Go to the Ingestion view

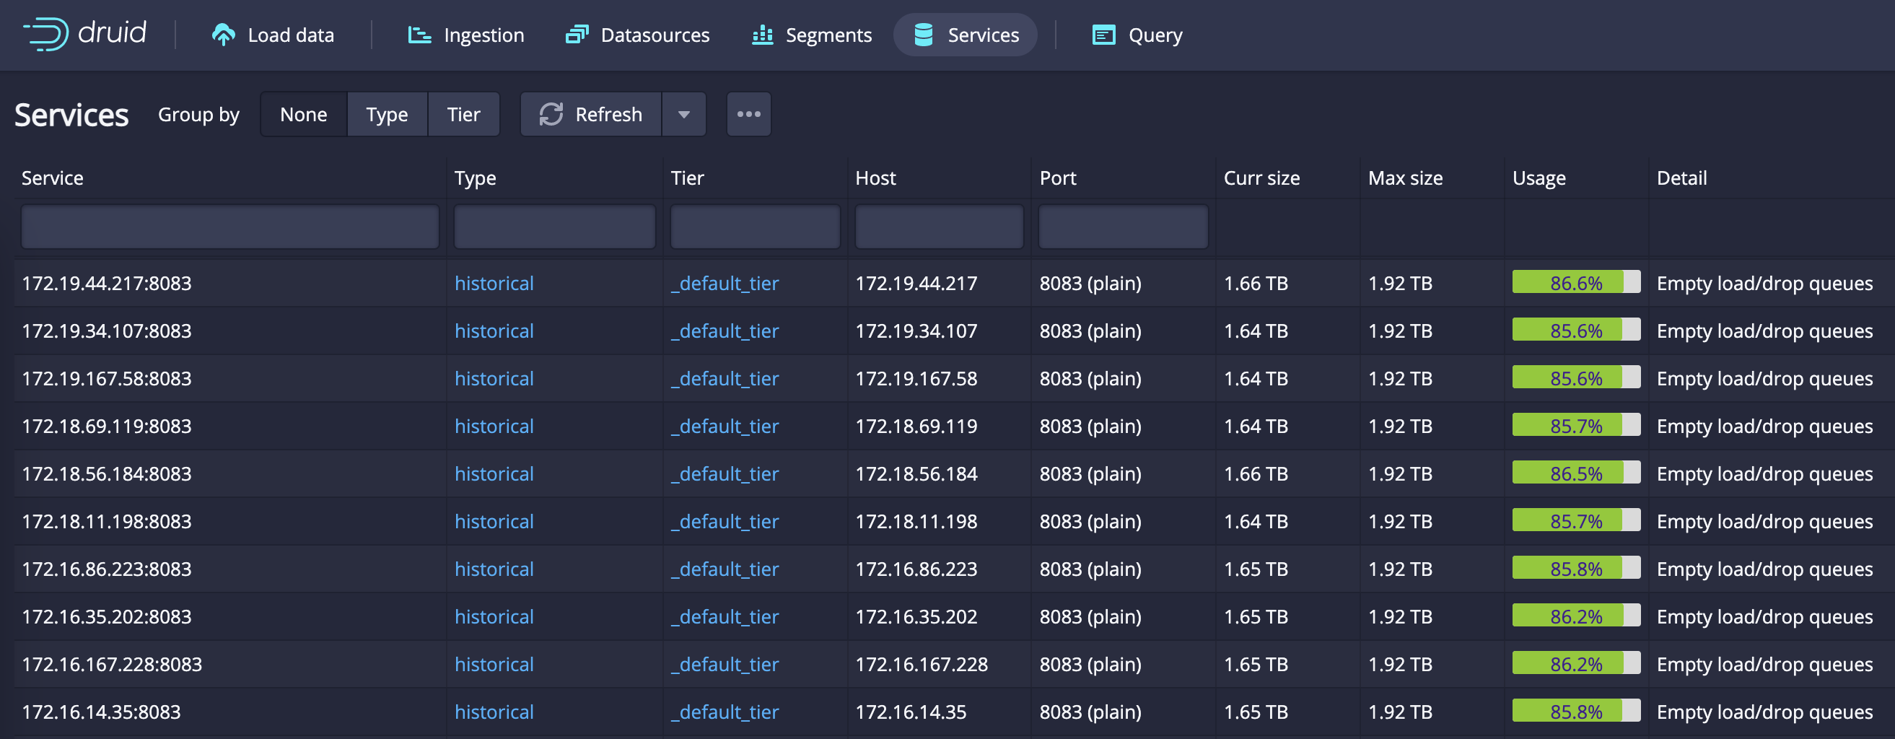[x=466, y=35]
